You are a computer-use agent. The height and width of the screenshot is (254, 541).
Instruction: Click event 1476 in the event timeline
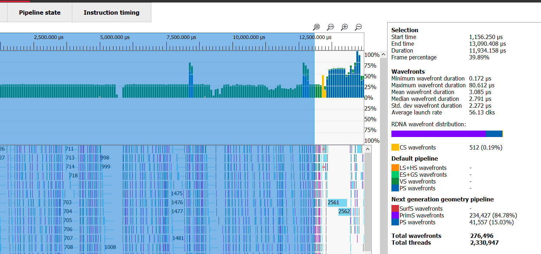pyautogui.click(x=177, y=202)
